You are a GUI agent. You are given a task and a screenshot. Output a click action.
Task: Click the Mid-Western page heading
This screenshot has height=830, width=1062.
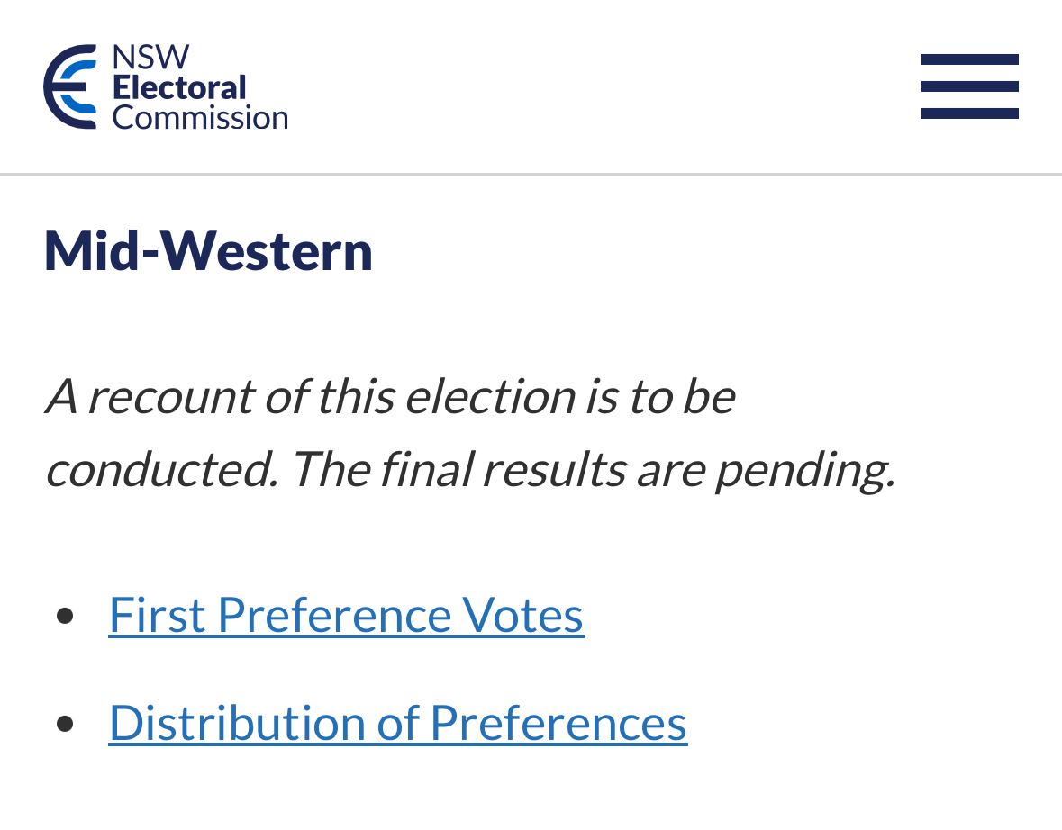(208, 250)
